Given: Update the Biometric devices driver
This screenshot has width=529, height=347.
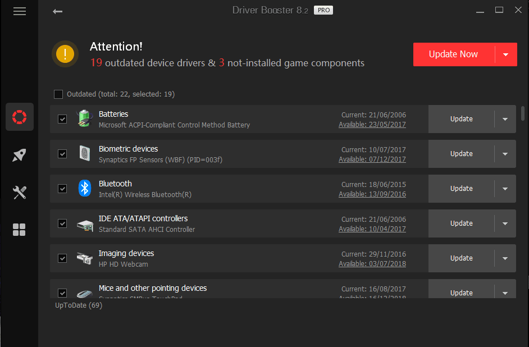Looking at the screenshot, I should (x=461, y=154).
